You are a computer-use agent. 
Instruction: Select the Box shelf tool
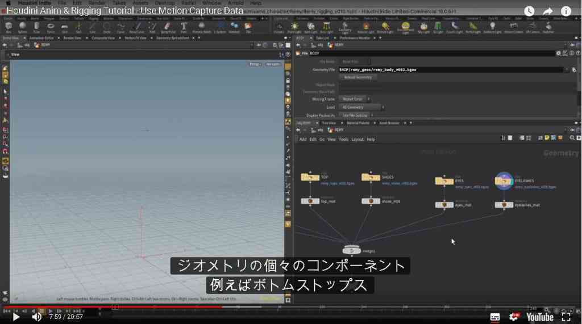(9, 27)
